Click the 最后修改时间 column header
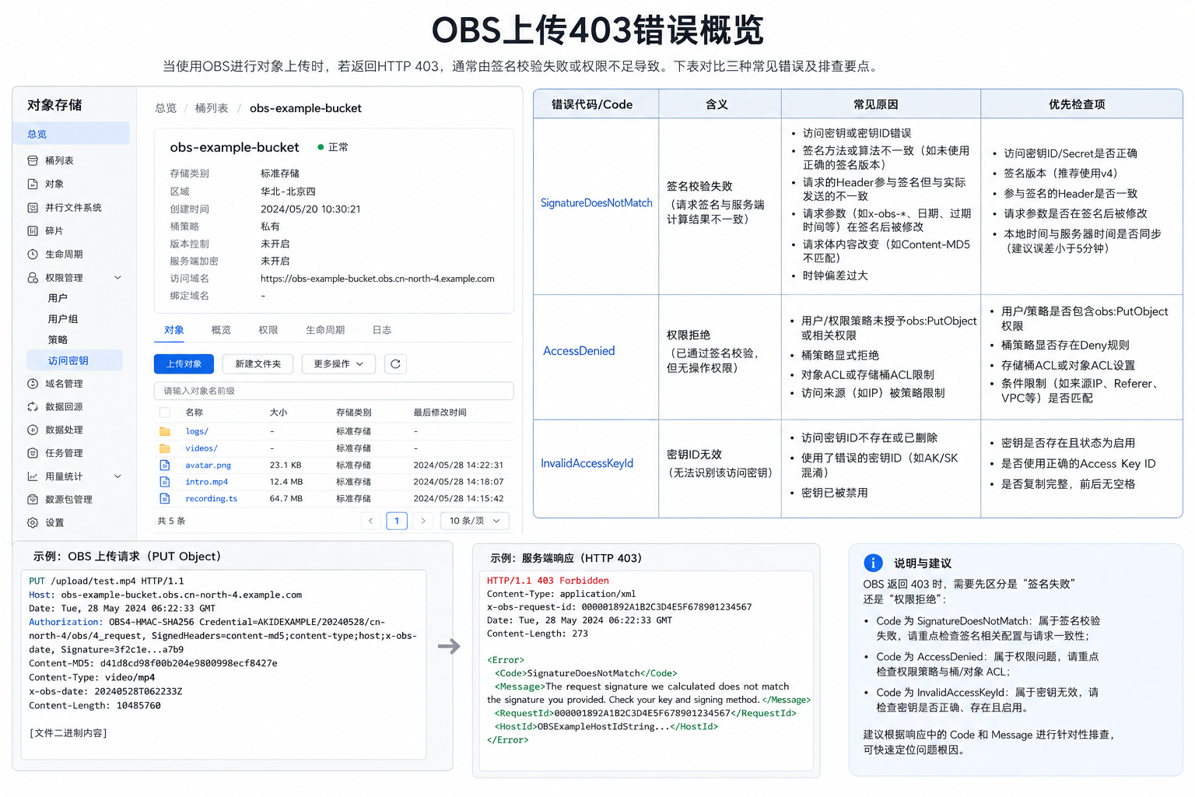 (x=440, y=413)
